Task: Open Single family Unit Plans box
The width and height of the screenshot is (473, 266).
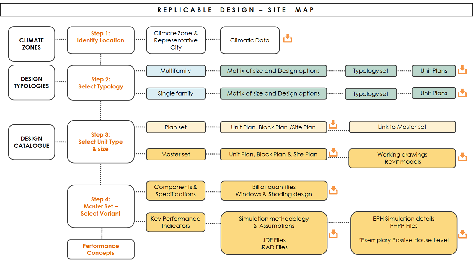Action: pyautogui.click(x=434, y=93)
